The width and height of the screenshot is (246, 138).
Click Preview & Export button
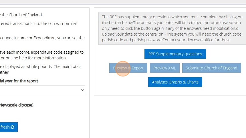point(128,68)
